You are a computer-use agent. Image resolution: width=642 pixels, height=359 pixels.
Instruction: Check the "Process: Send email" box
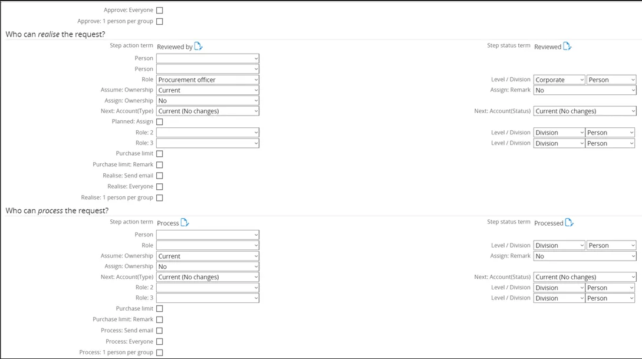160,331
